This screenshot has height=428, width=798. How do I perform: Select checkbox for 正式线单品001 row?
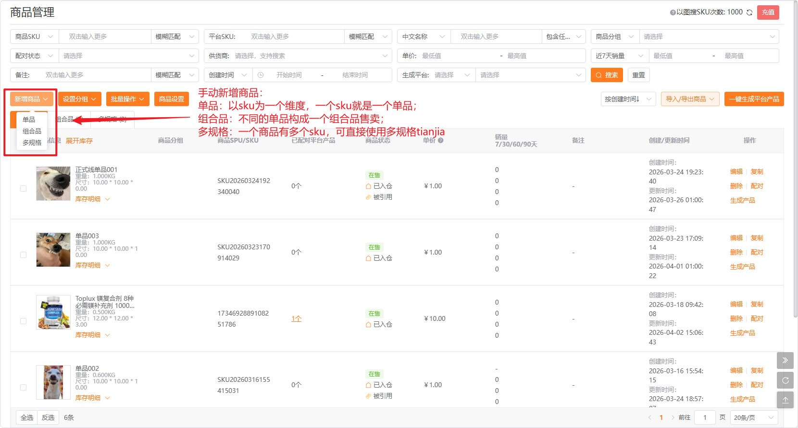point(23,188)
